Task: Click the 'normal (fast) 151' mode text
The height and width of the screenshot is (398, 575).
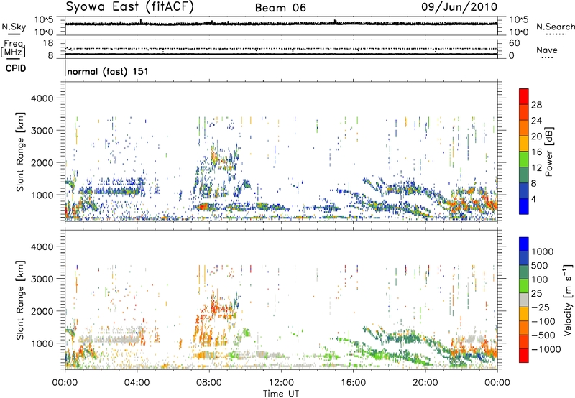Action: (x=108, y=71)
